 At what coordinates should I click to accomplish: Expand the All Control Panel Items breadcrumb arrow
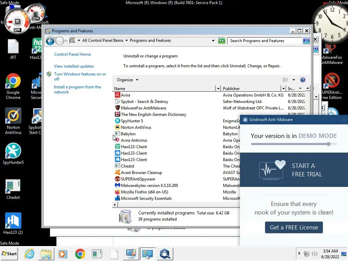126,40
